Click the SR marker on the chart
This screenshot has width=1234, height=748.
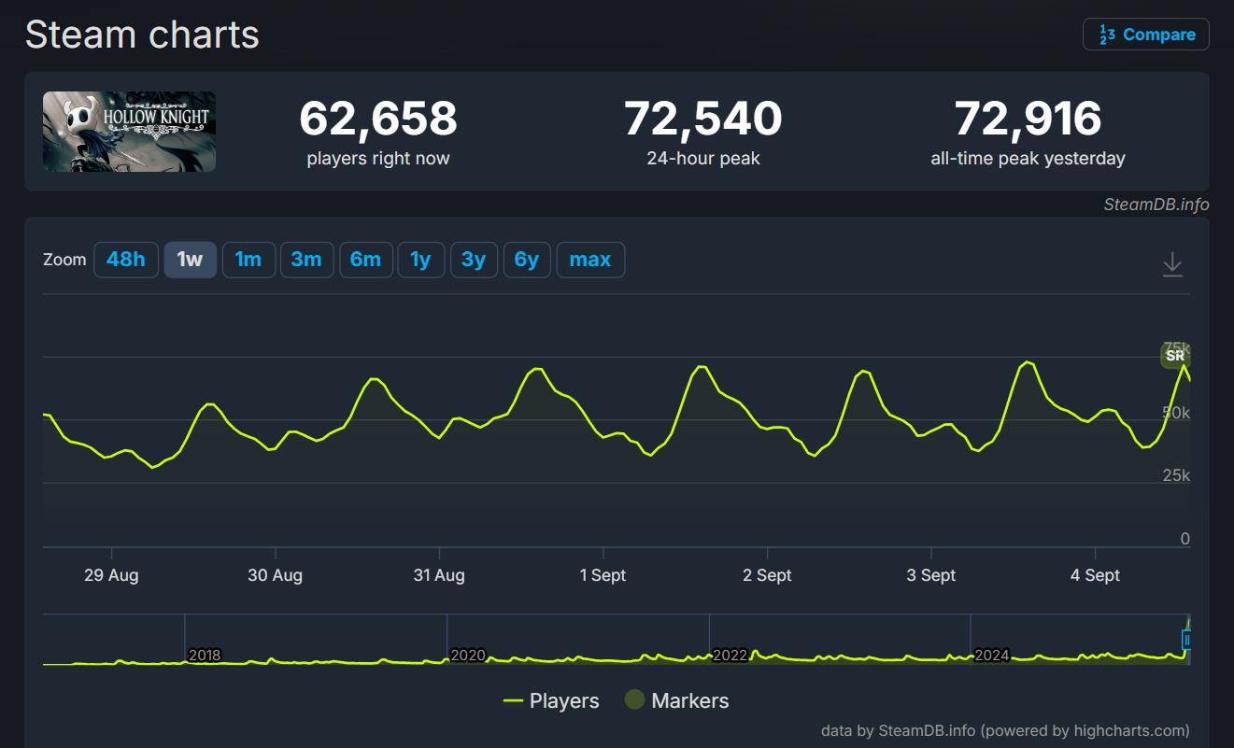point(1175,356)
